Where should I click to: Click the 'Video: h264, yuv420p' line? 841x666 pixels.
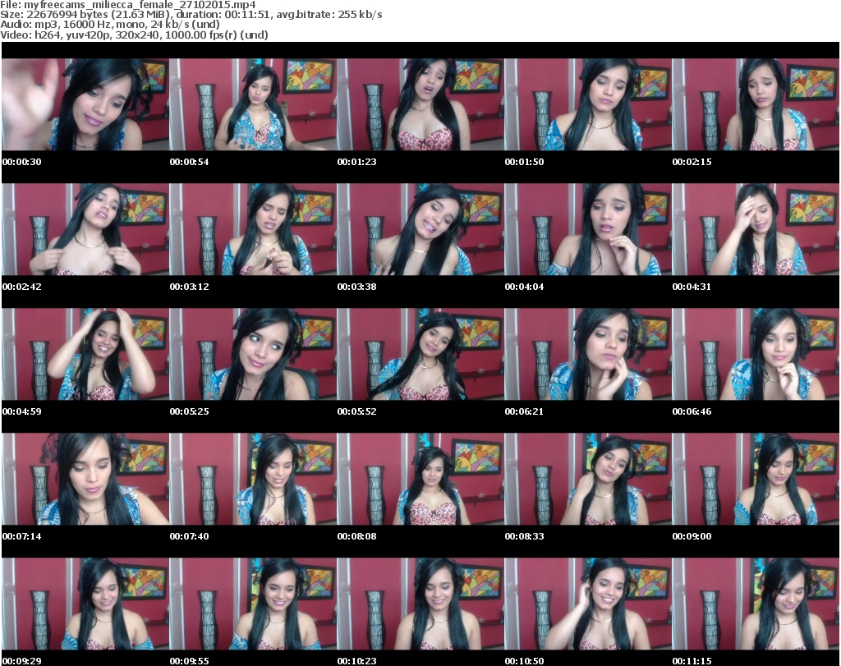[x=134, y=34]
